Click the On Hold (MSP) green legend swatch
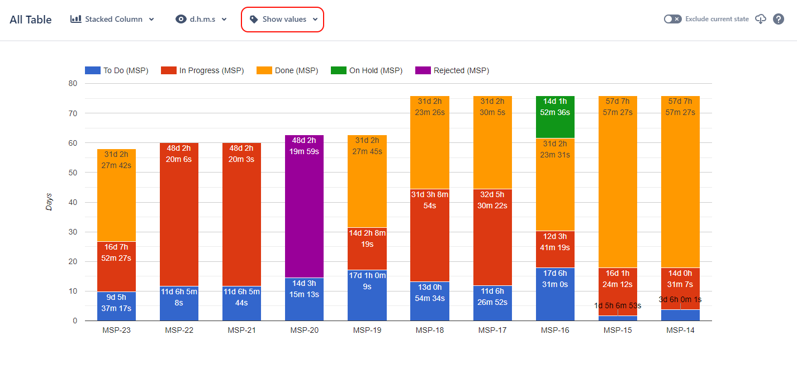The width and height of the screenshot is (797, 368). coord(338,70)
